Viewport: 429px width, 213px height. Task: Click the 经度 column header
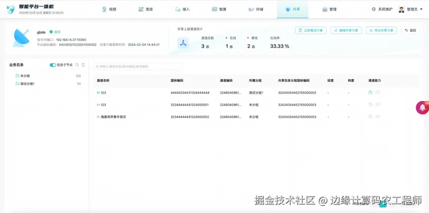330,80
